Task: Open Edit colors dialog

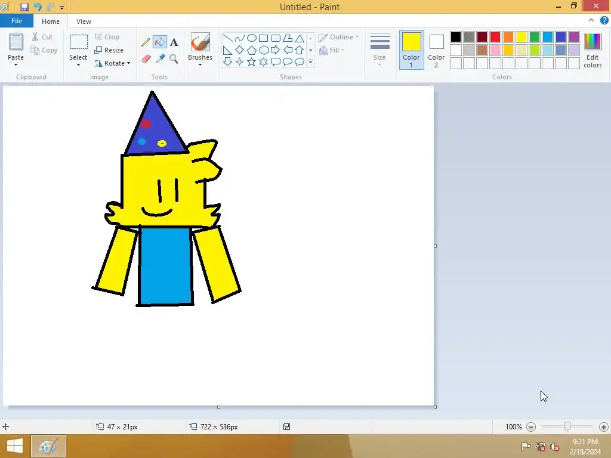Action: click(593, 51)
